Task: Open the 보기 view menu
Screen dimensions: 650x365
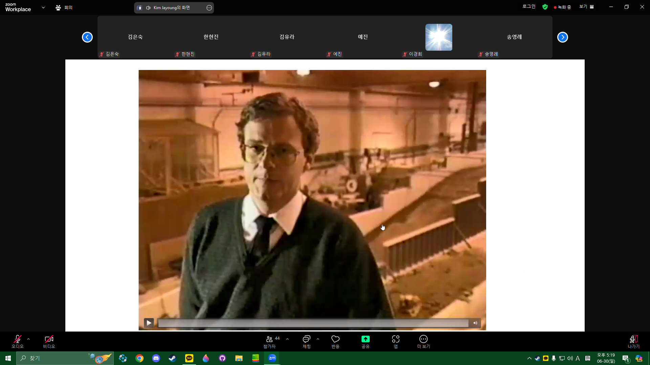Action: tap(587, 6)
